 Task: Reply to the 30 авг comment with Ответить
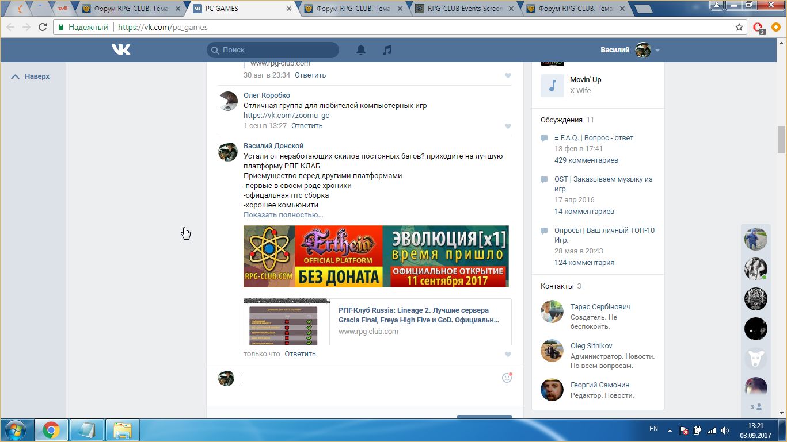[x=310, y=75]
